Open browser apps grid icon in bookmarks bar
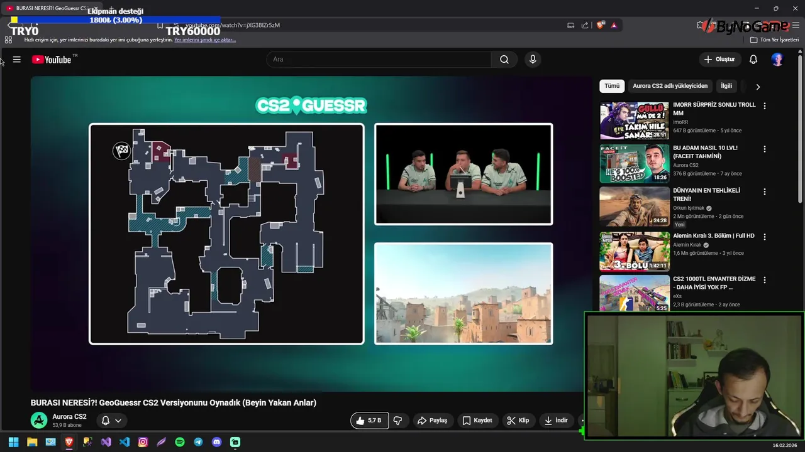Viewport: 805px width, 452px height. [8, 40]
